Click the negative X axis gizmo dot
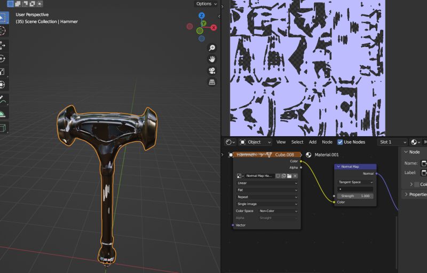This screenshot has height=273, width=427. tap(190, 26)
